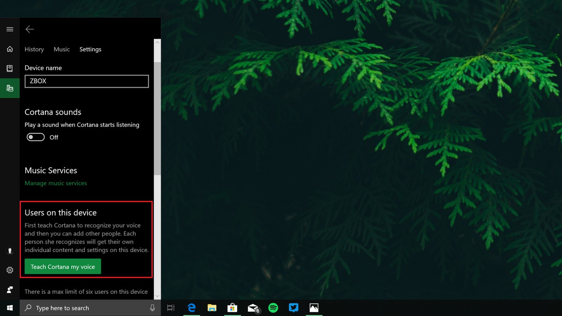The image size is (562, 316).
Task: Open the Cortana Notebook
Action: pos(9,68)
